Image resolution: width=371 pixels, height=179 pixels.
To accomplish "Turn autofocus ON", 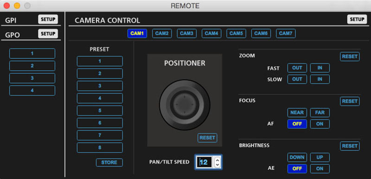I will (x=320, y=124).
